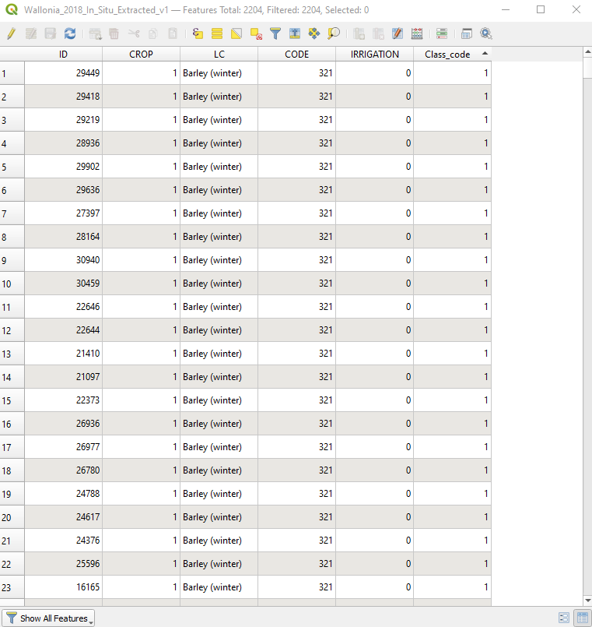Click the IRRIGATION cell in row 6

[x=375, y=190]
